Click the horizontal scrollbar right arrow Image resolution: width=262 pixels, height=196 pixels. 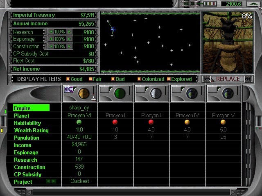click(233, 192)
